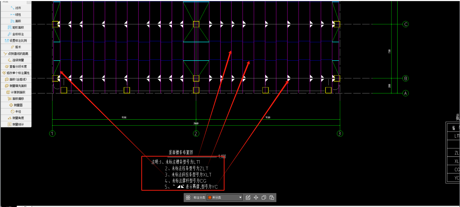This screenshot has height=207, width=460.
Task: Click the overall dimension text 38600
Action: coord(196,123)
